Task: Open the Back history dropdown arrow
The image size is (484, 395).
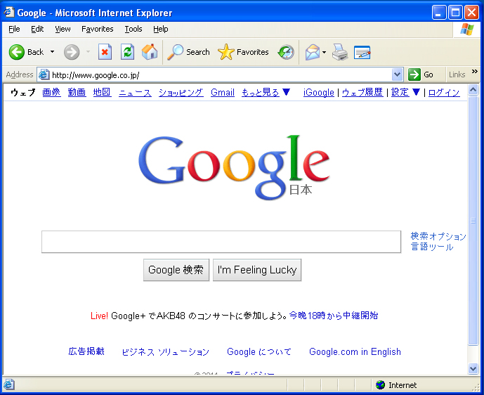Action: 53,51
